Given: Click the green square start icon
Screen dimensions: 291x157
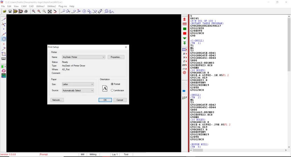Looking at the screenshot, I should (x=185, y=29).
